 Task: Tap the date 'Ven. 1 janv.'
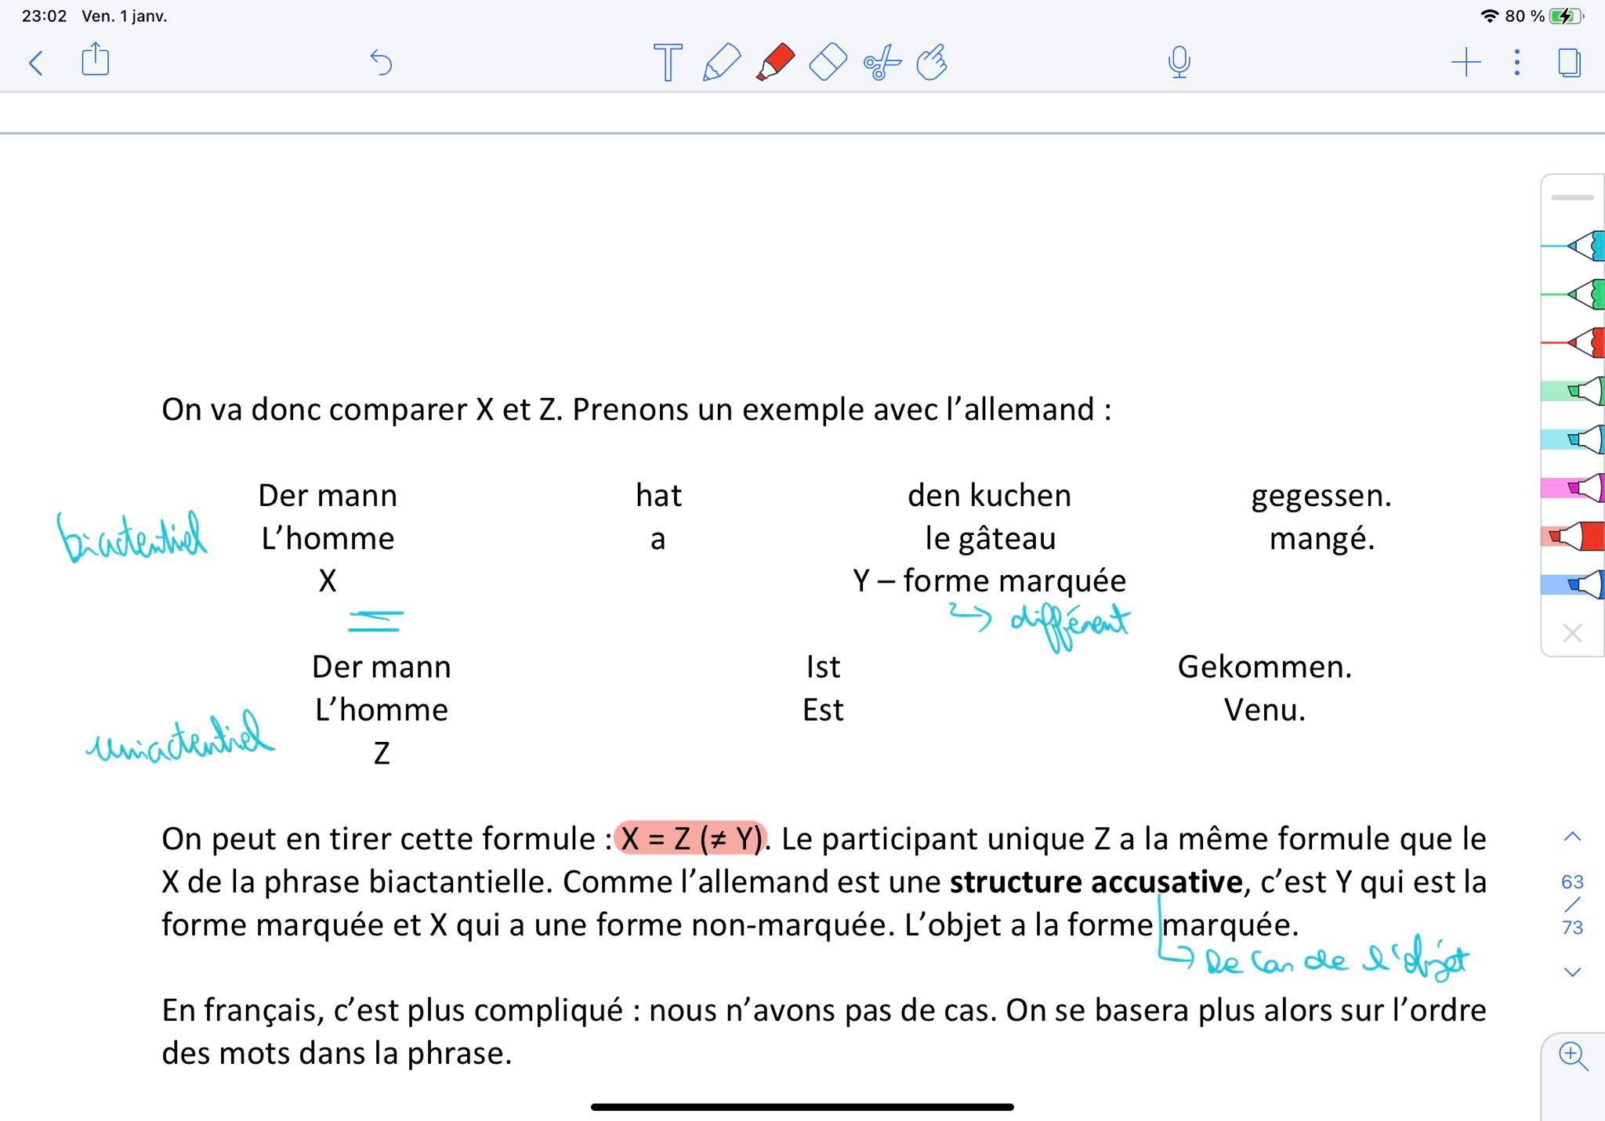125,16
